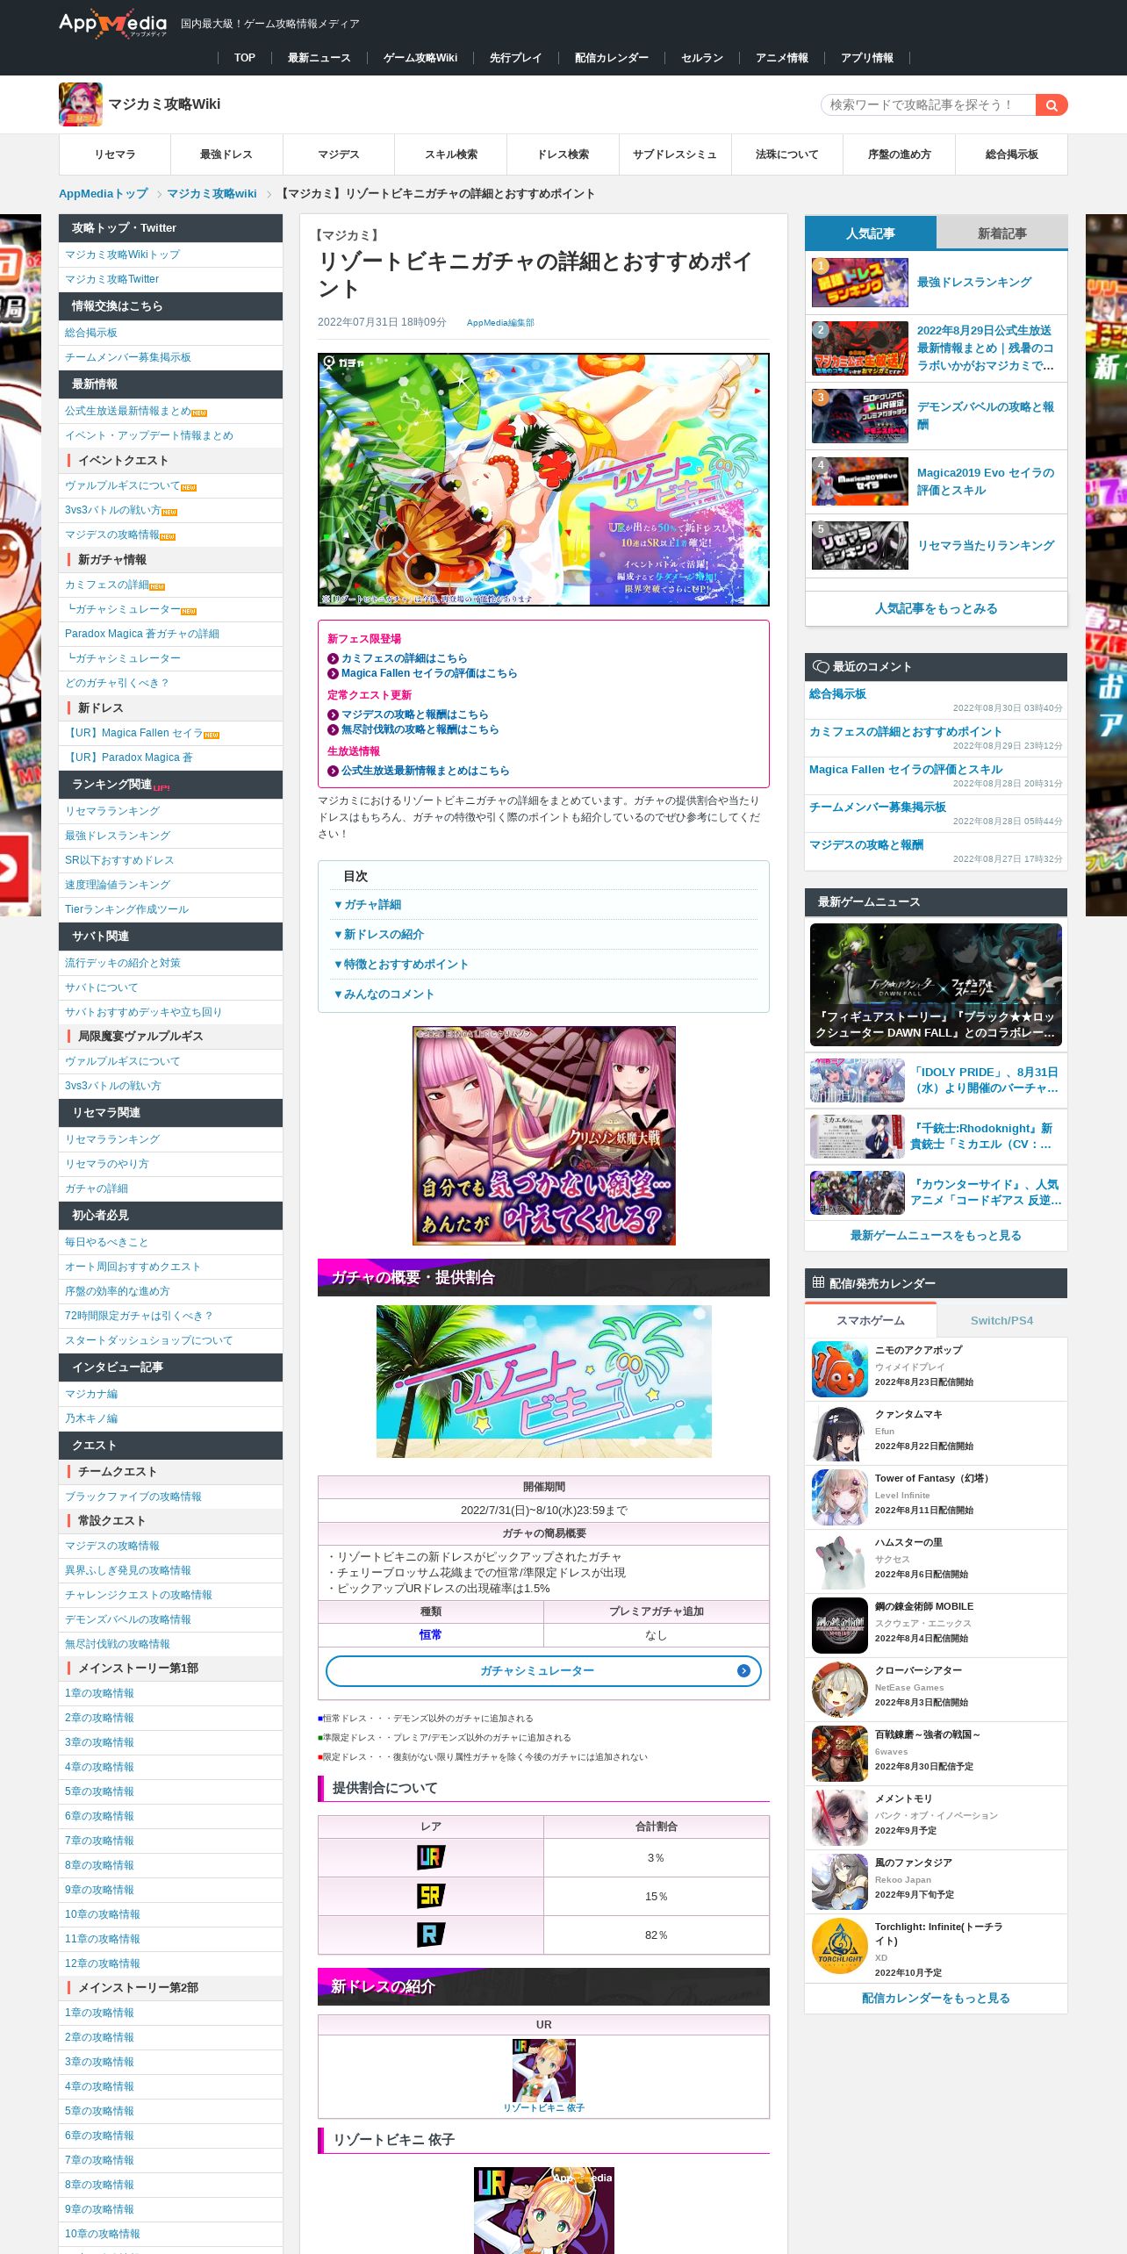Click the Figure Story collab news banner
The image size is (1127, 2254).
tap(936, 985)
